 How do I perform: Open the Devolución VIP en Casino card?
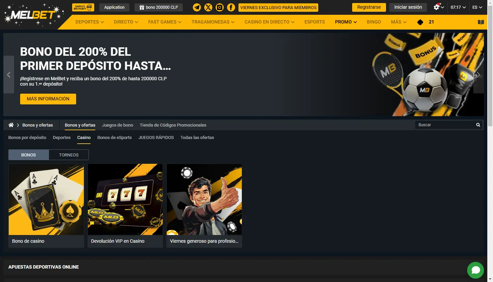(x=125, y=205)
